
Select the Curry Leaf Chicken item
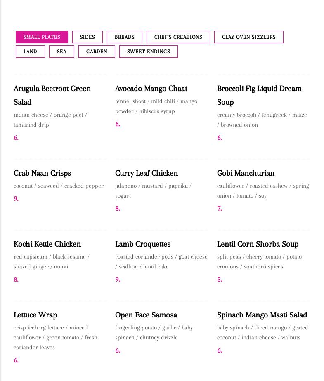point(147,173)
